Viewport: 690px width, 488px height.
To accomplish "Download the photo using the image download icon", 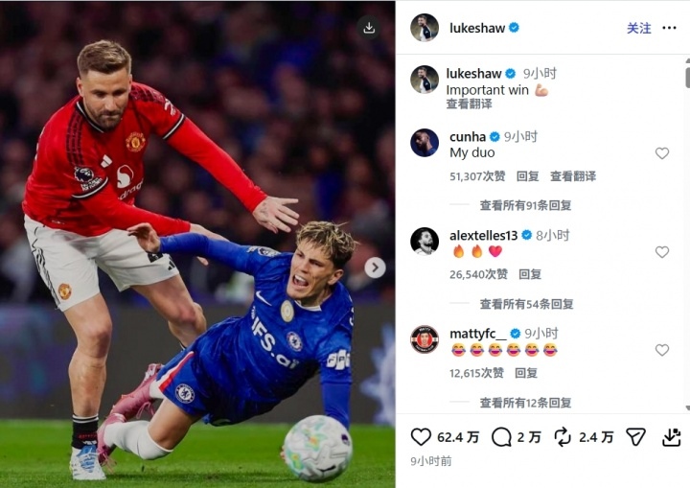I will [x=369, y=28].
